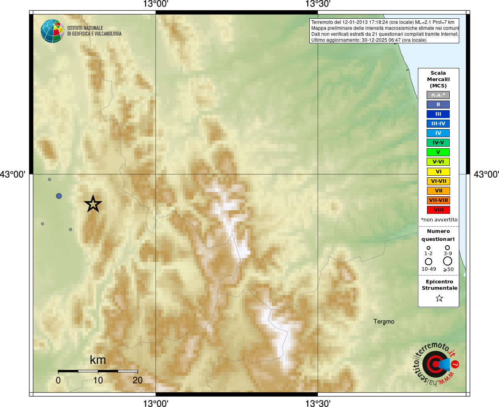
Task: Click the 'Ultimo aggiornamento' text line
Action: 369,40
